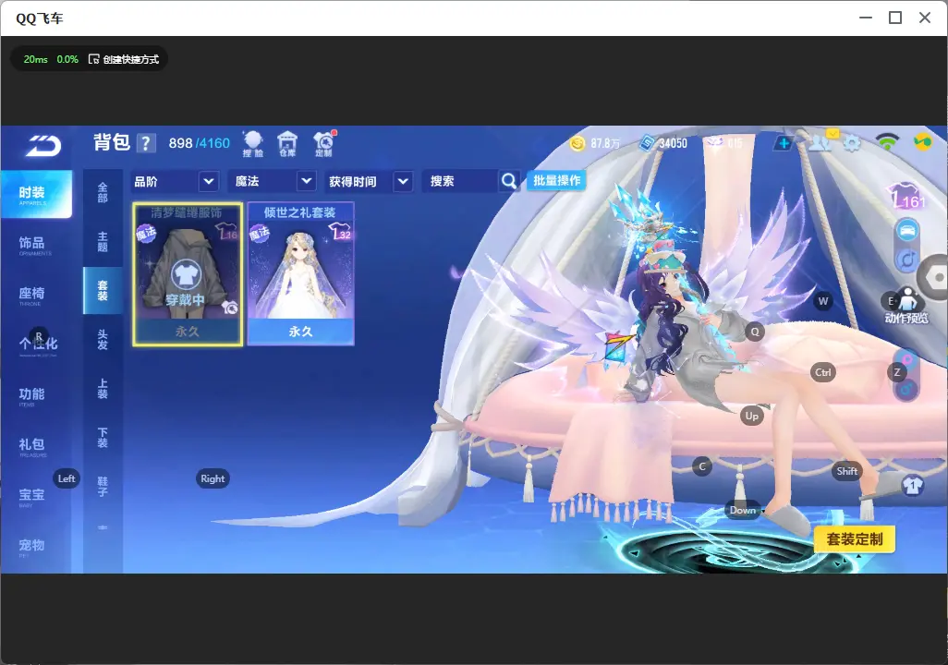Select the 上装 subcategory tab

coord(103,389)
